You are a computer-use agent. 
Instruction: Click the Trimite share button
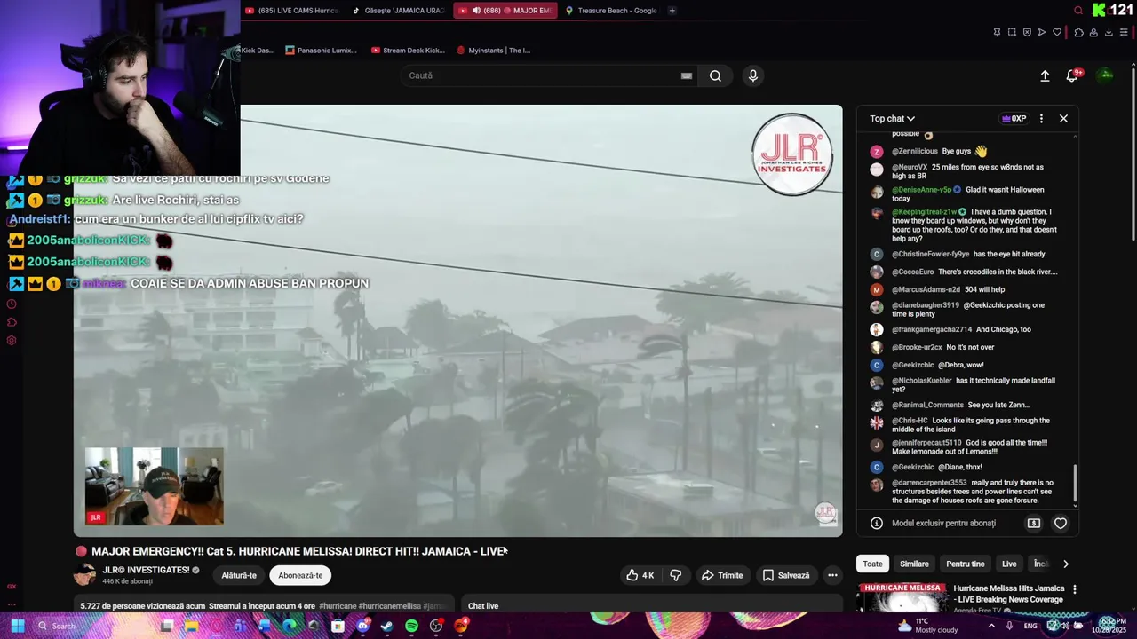pos(721,575)
